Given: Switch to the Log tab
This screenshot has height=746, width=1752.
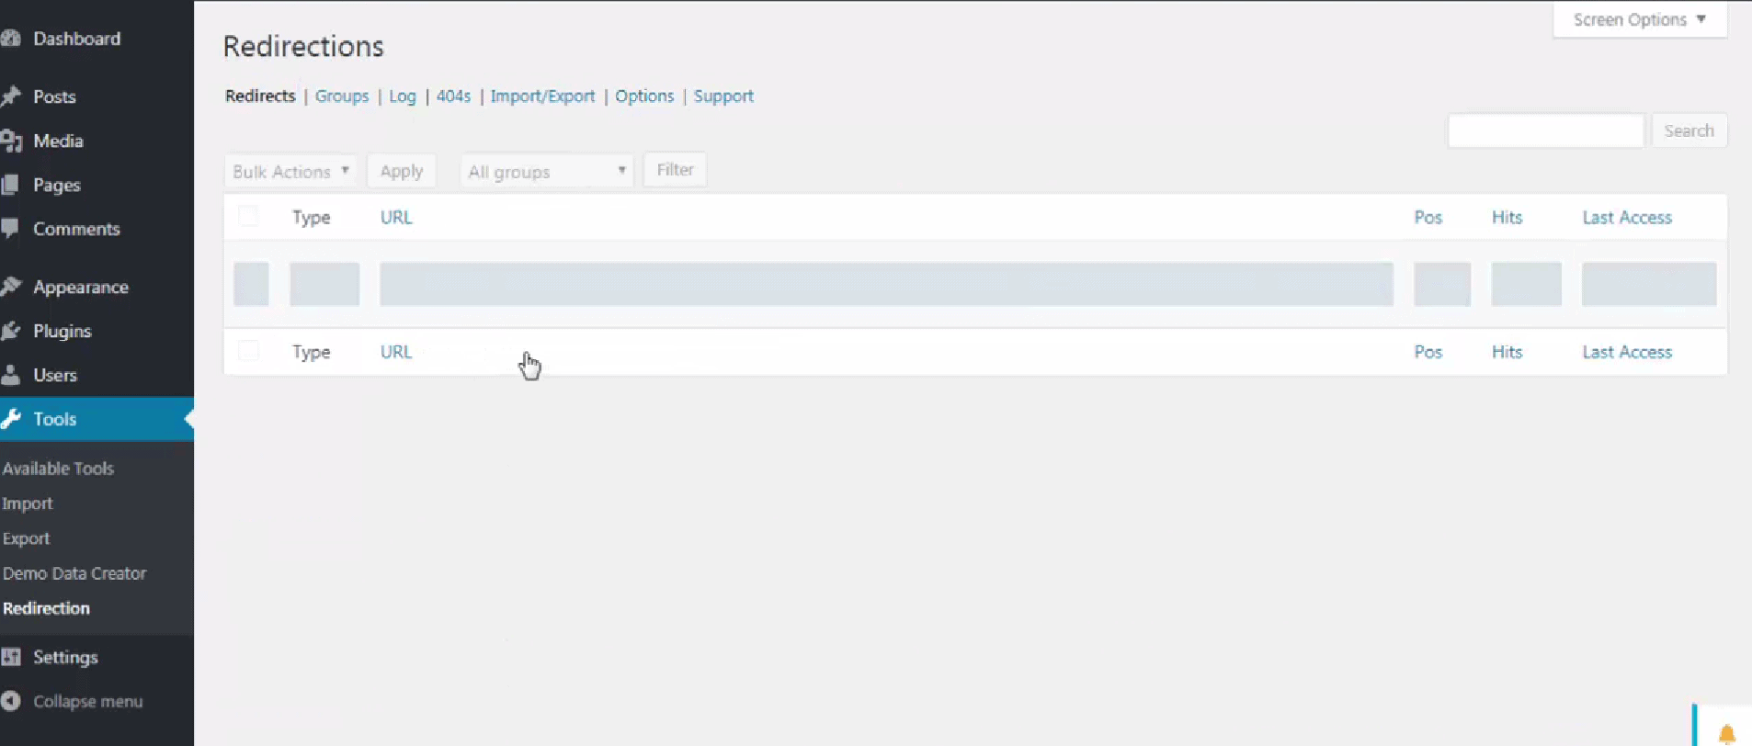Looking at the screenshot, I should point(403,96).
